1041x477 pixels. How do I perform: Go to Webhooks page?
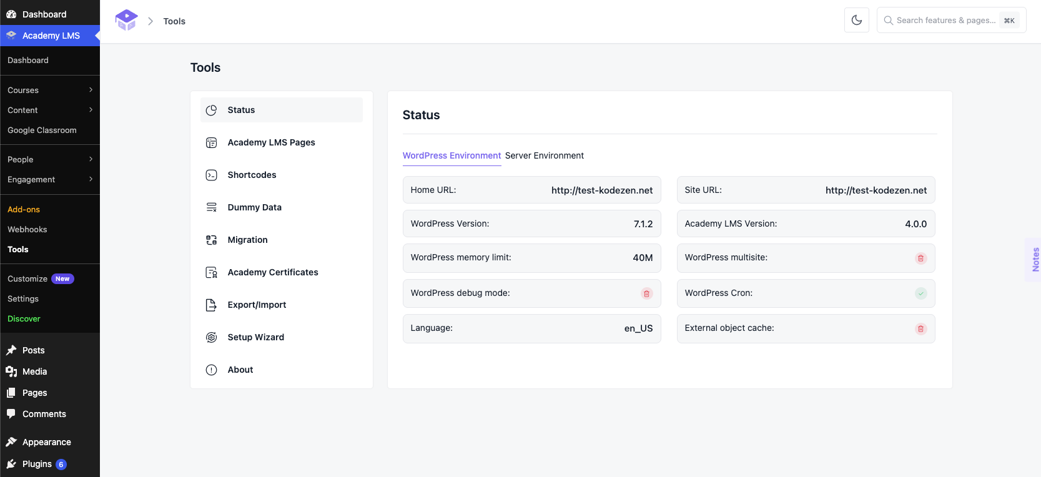tap(27, 229)
